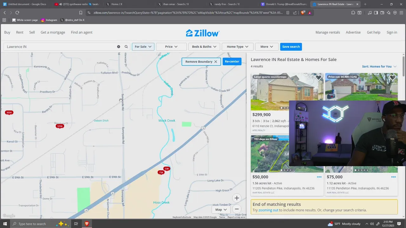Click the search magnifier icon

click(x=126, y=47)
